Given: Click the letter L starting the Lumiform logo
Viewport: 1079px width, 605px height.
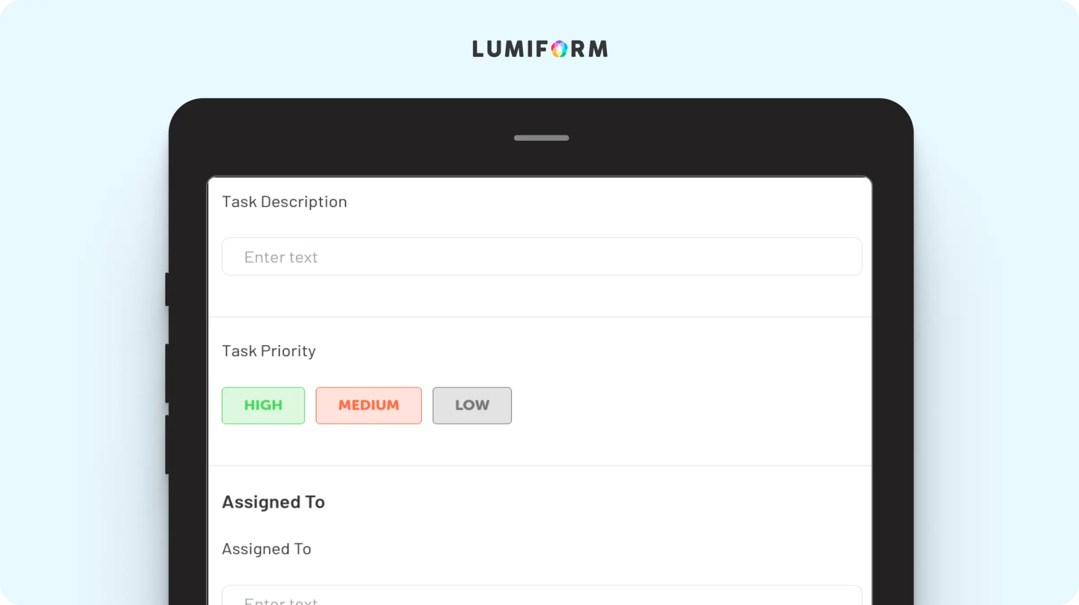Looking at the screenshot, I should click(478, 49).
